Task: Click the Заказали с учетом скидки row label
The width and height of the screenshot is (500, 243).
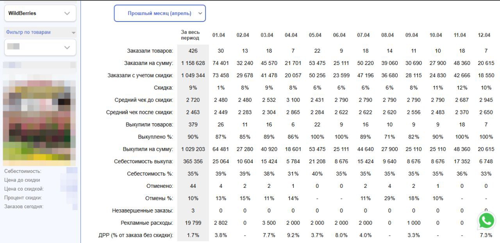Action: point(141,76)
